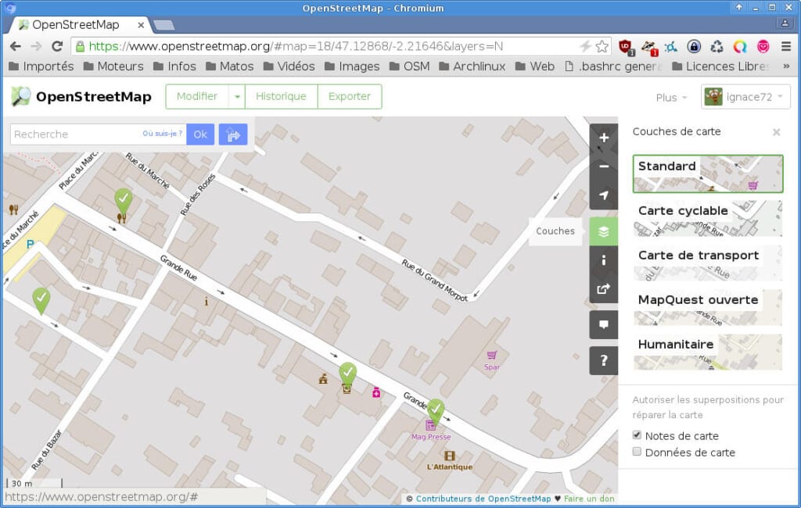Click the blue directions arrow icon
Screen dimensions: 801x508
[x=232, y=134]
